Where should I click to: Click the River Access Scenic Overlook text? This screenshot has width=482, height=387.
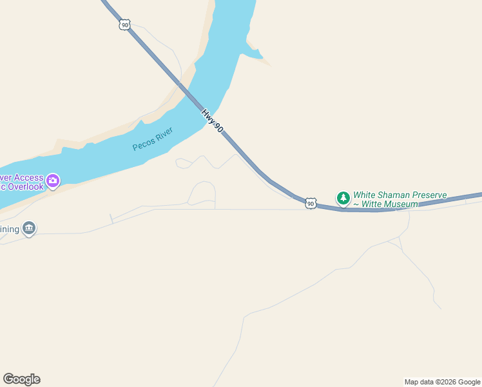[21, 182]
